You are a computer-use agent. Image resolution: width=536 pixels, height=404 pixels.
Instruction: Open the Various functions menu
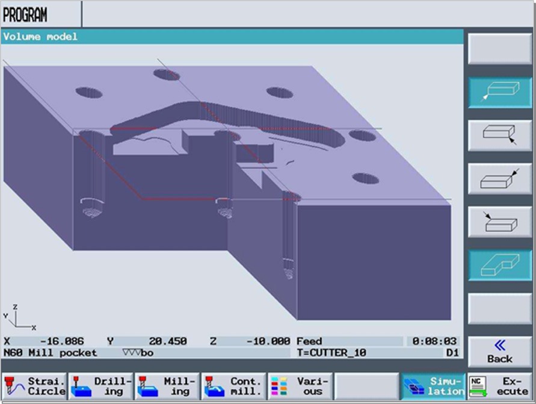tap(299, 386)
